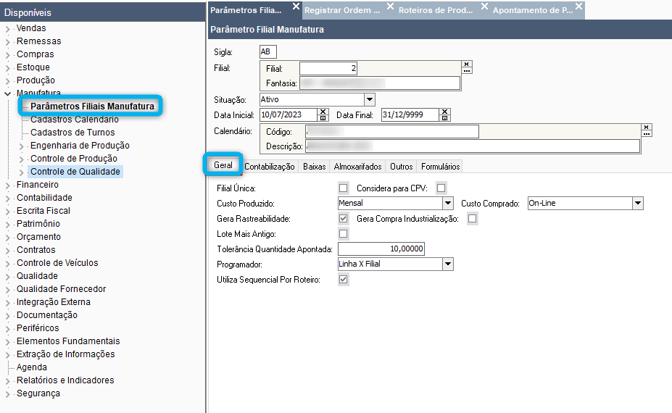Open the Data Final calendar picker
Screen dimensions: 672x413
tap(445, 118)
